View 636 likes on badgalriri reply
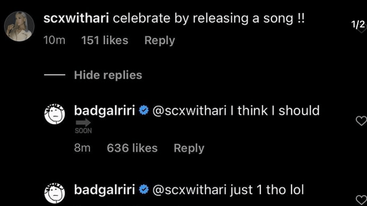 132,148
